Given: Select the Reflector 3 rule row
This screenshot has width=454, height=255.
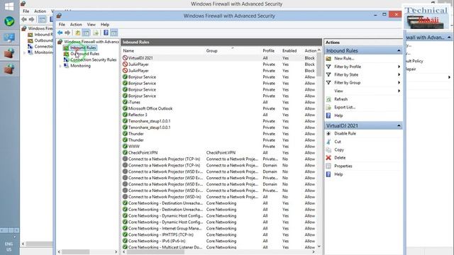Looking at the screenshot, I should (219, 115).
